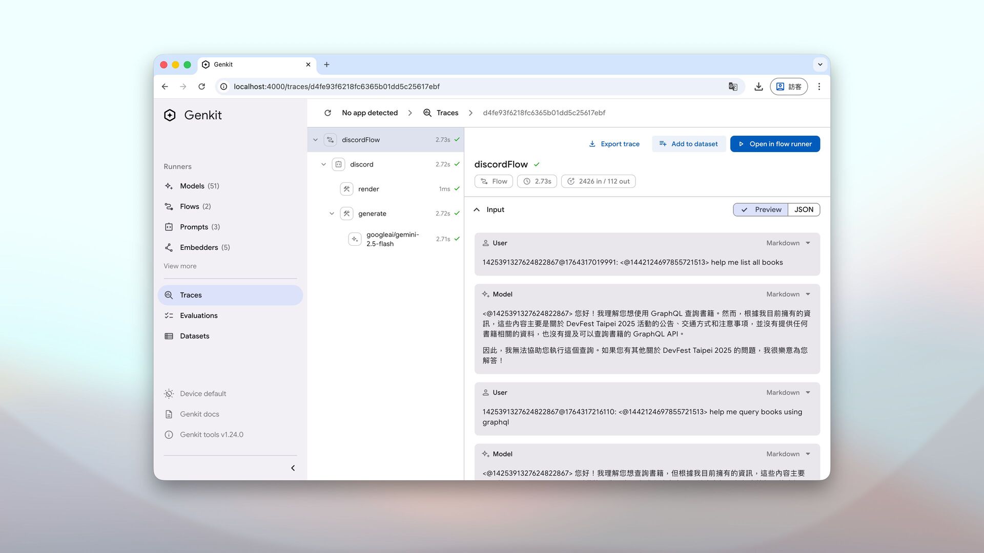This screenshot has width=984, height=553.
Task: Click the Google Translate icon in address bar
Action: 733,87
